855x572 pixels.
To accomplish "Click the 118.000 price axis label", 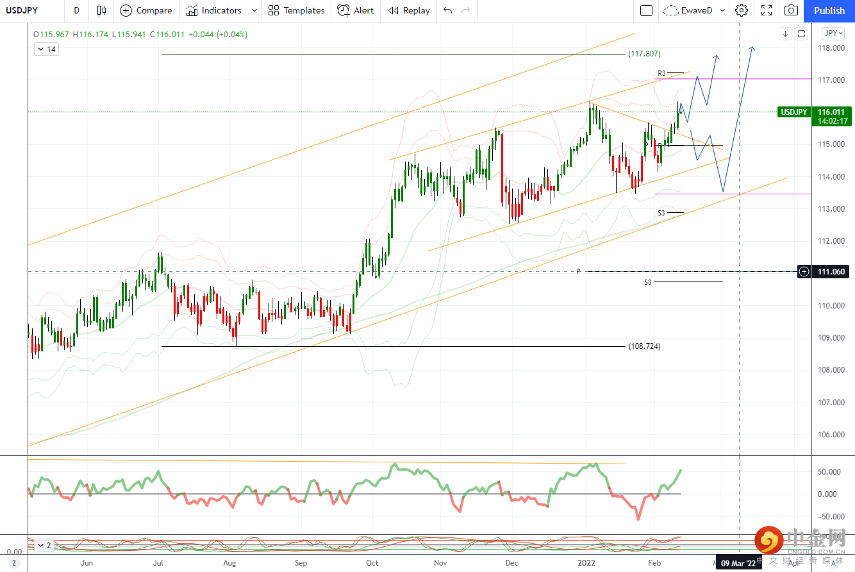I will click(830, 48).
